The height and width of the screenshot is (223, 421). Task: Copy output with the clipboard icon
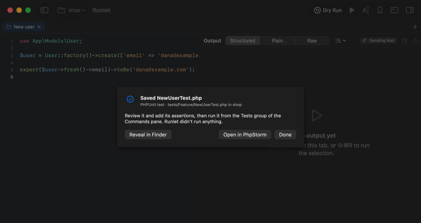coord(404,41)
